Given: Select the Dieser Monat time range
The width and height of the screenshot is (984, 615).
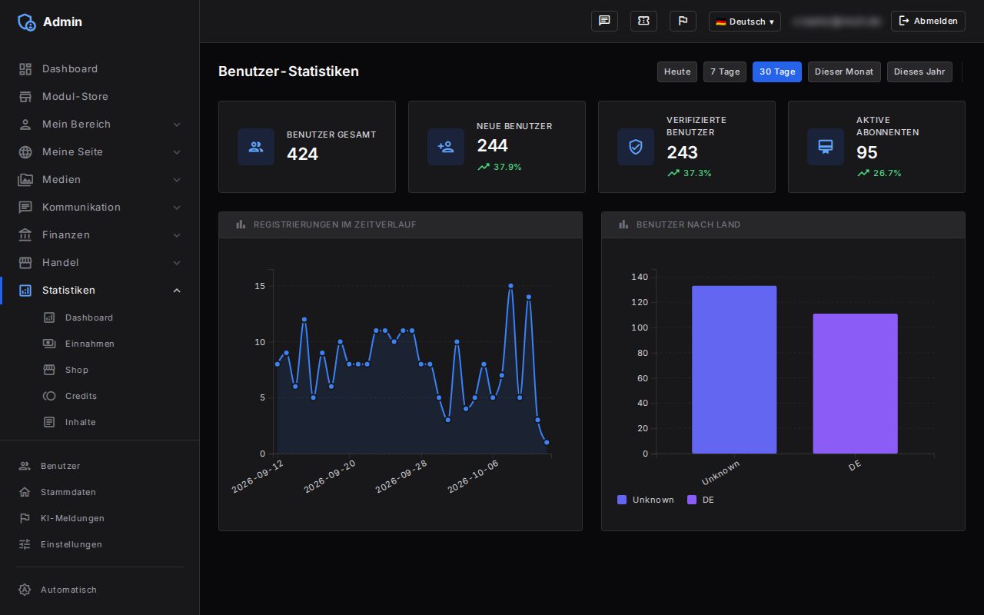Looking at the screenshot, I should pos(844,71).
